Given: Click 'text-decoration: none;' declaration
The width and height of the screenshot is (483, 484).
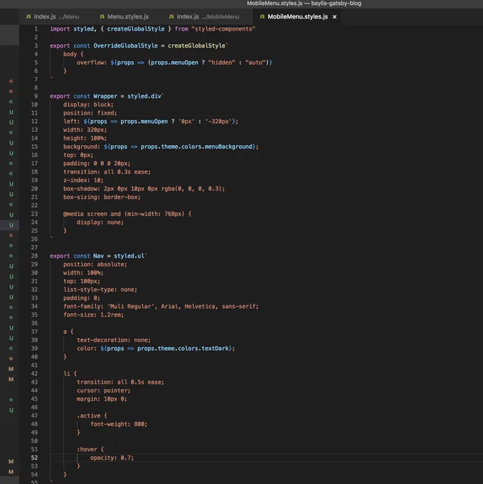Looking at the screenshot, I should 114,340.
